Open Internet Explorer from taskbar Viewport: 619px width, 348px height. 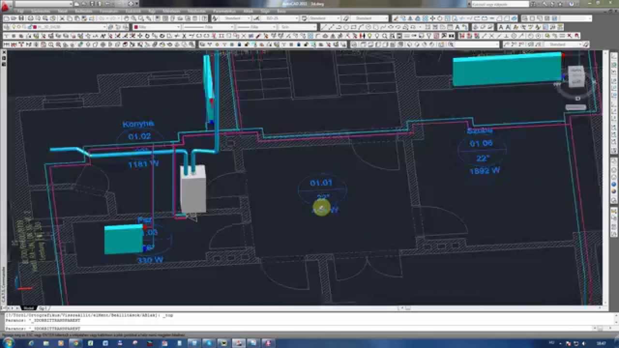tap(31, 343)
